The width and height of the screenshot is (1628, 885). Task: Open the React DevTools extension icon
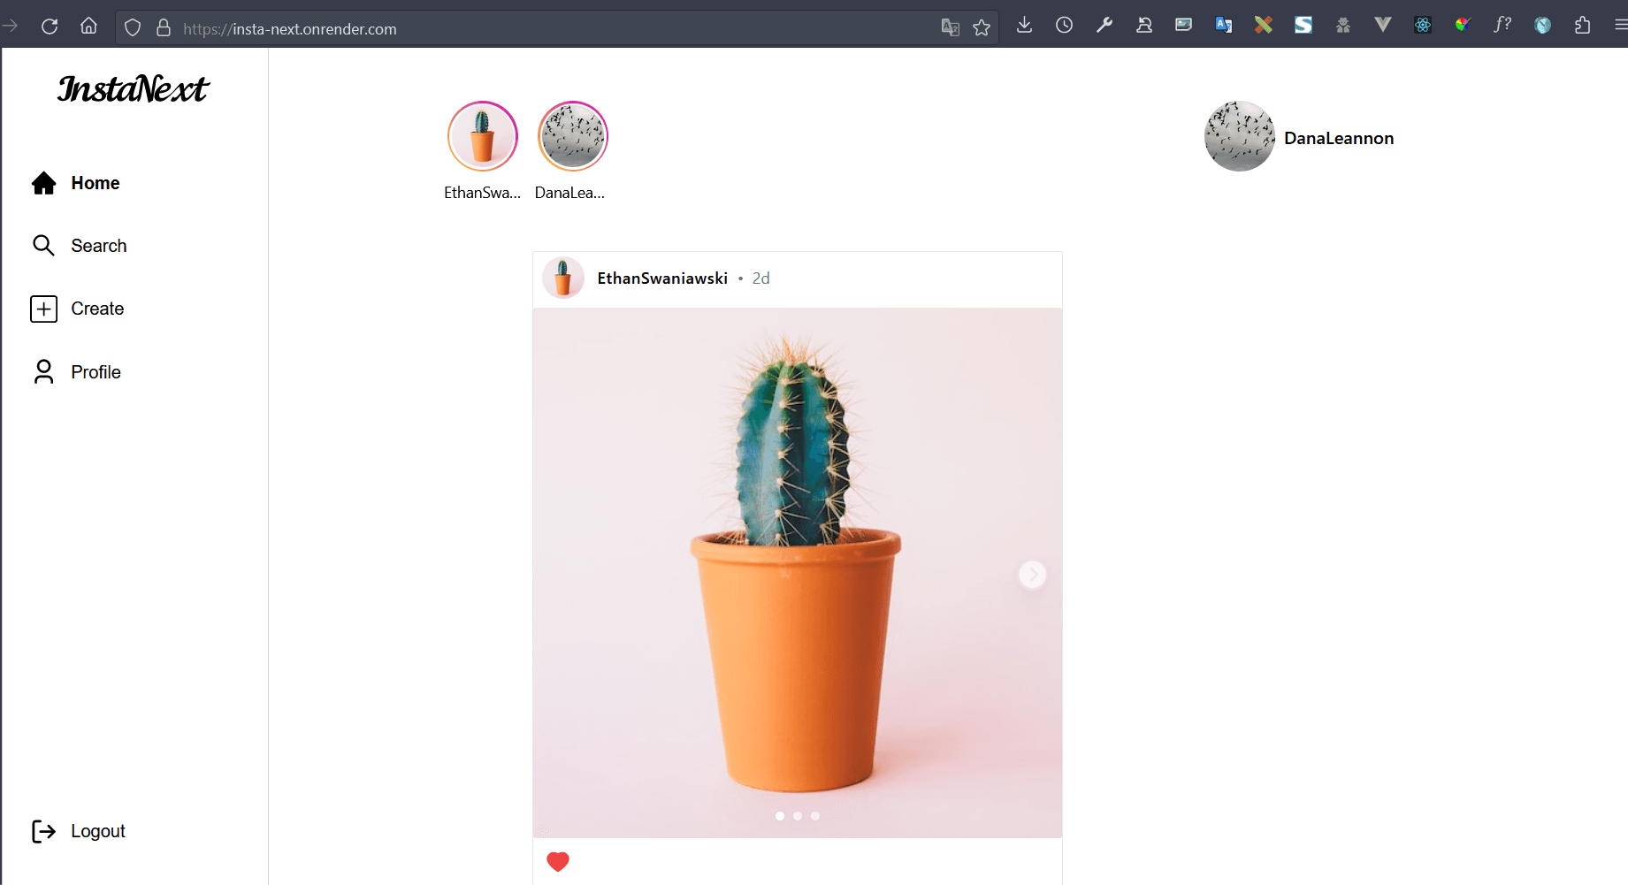tap(1423, 25)
